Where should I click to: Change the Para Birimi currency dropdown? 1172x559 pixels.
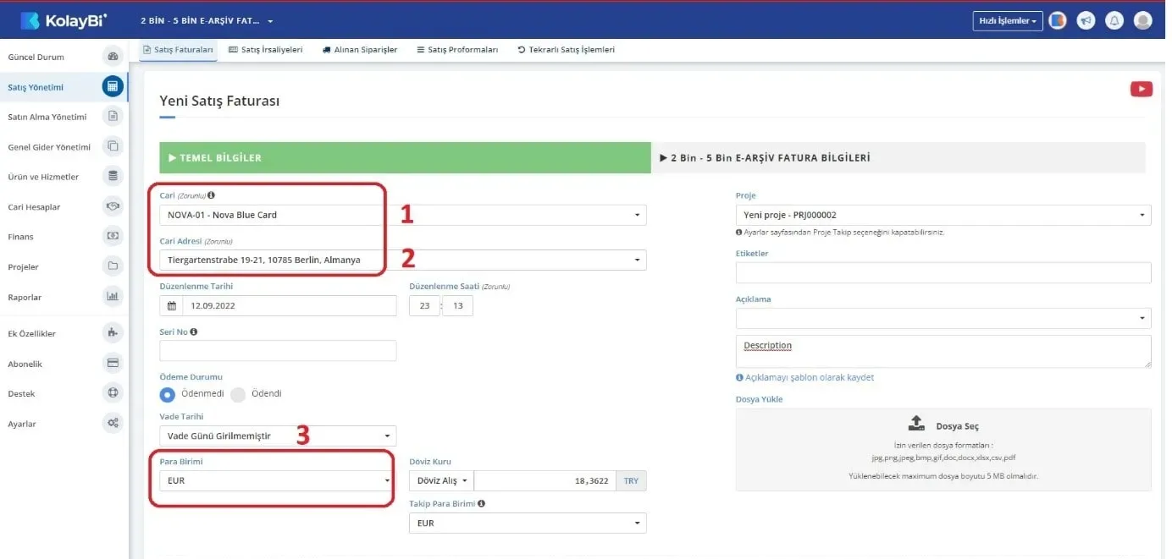(278, 480)
